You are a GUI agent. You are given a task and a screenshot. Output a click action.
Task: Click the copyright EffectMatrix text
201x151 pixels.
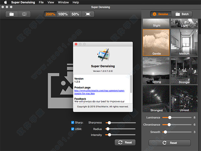(x=103, y=106)
